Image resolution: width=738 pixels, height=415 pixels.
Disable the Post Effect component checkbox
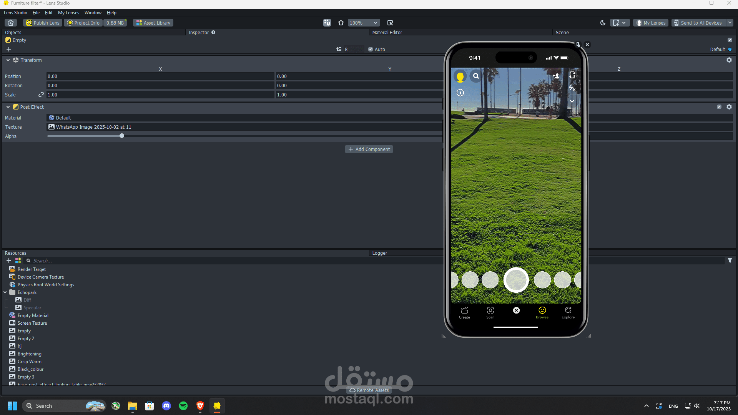point(719,107)
